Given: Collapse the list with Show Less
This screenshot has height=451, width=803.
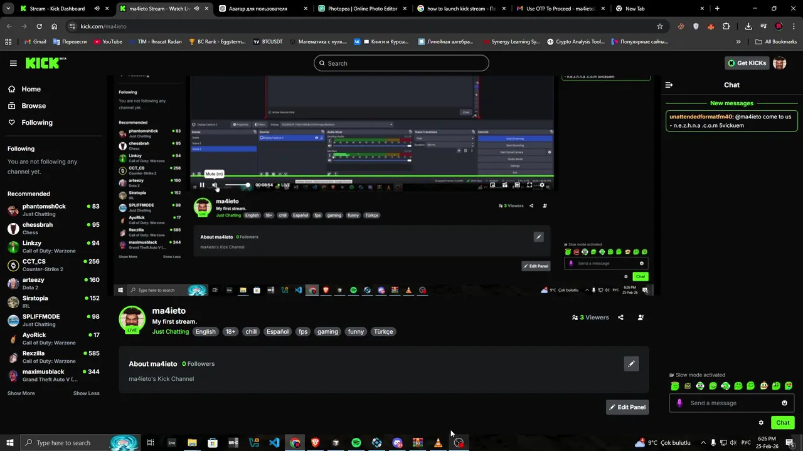Looking at the screenshot, I should [x=86, y=393].
